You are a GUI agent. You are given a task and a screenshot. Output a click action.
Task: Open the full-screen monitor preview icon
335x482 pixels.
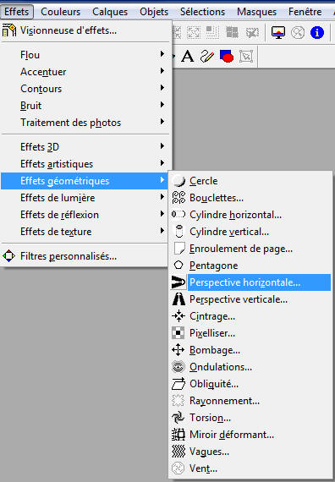click(x=278, y=32)
